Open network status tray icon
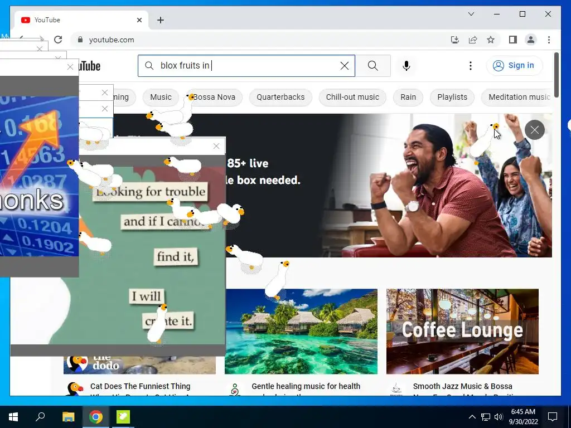The width and height of the screenshot is (571, 428). point(486,417)
